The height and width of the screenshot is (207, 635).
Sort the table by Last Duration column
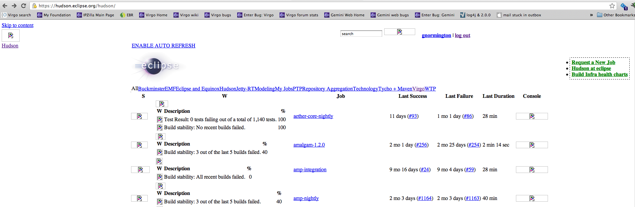tap(498, 96)
